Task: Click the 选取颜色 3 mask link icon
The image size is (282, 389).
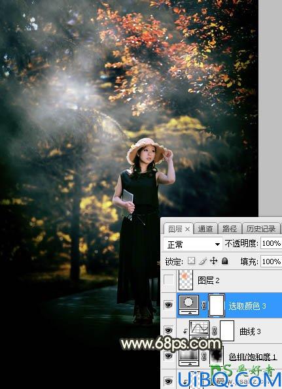Action: [204, 305]
